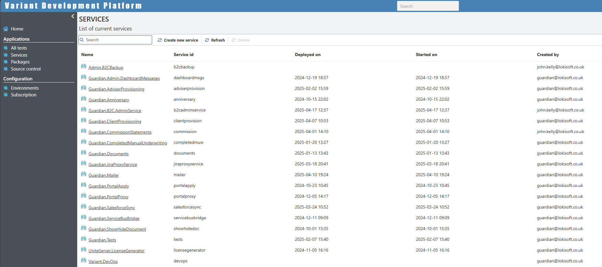Click the greyed-out Delete button
This screenshot has height=267, width=602.
coord(241,40)
